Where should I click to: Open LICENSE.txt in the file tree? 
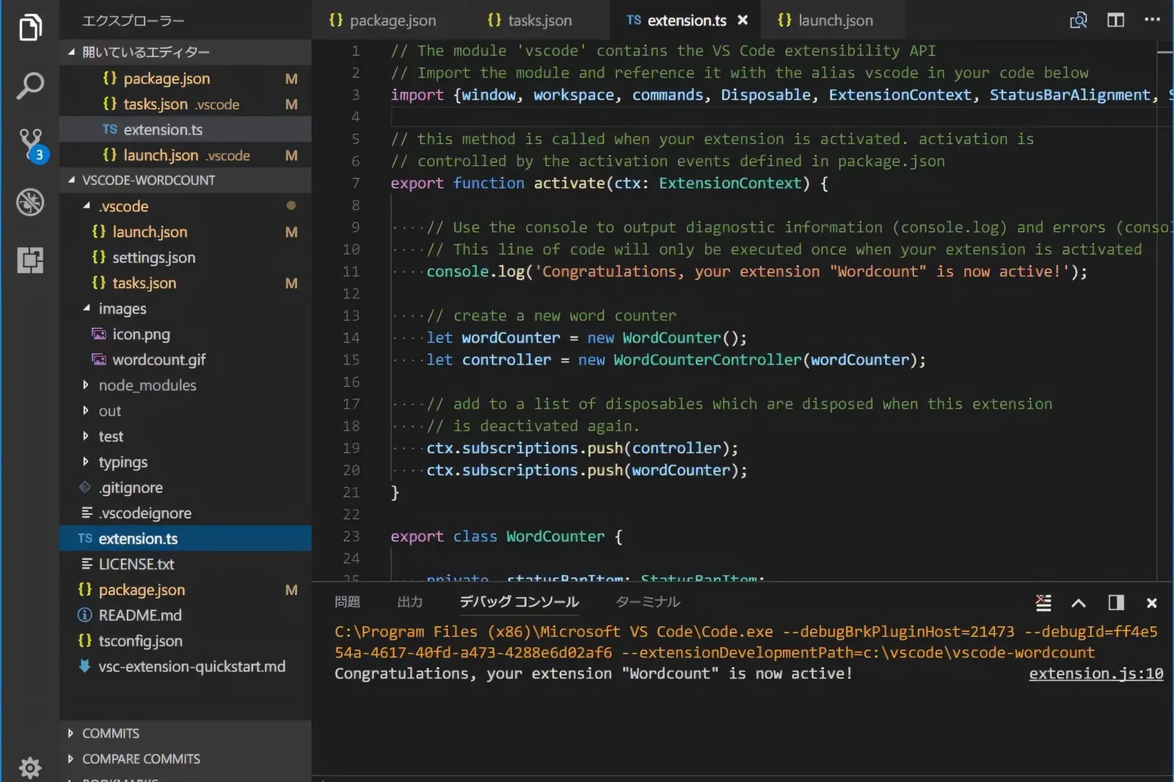[x=185, y=564]
